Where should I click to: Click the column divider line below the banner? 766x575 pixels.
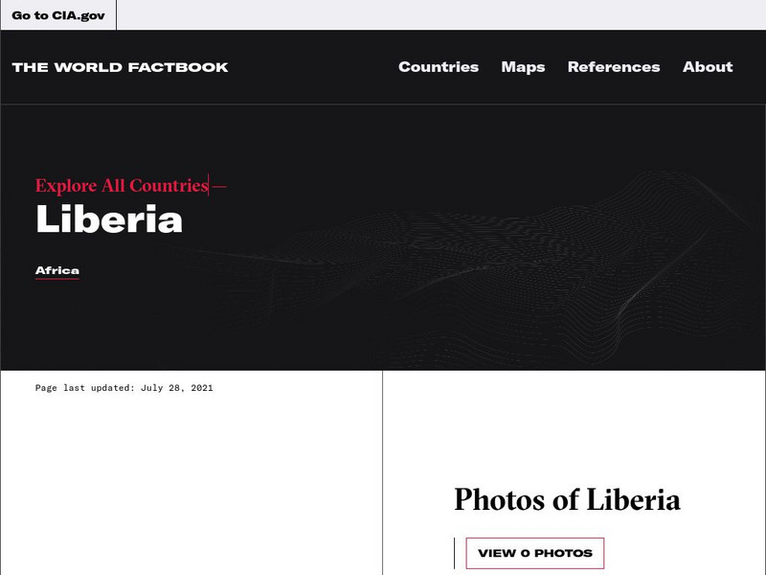(382, 472)
